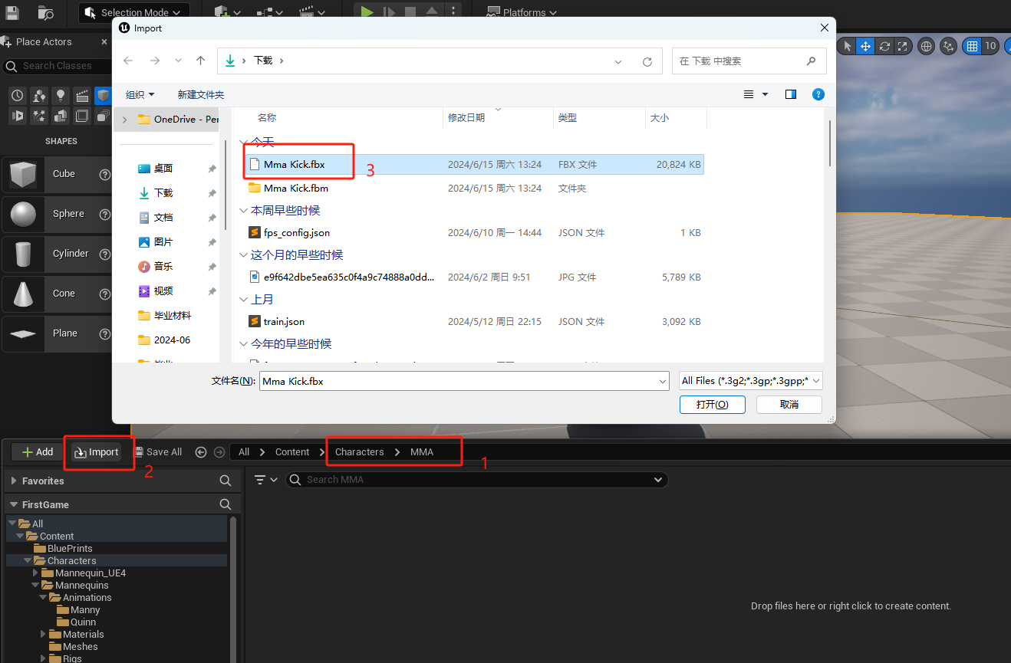1011x663 pixels.
Task: Expand the OneDrive node in sidebar
Action: pos(125,120)
